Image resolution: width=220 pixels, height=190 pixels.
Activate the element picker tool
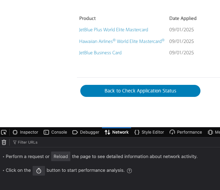pos(4,132)
